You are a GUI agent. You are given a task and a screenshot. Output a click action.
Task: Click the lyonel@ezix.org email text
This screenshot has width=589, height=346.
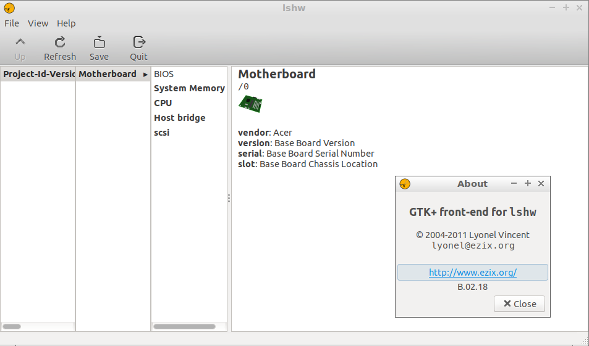pos(473,245)
